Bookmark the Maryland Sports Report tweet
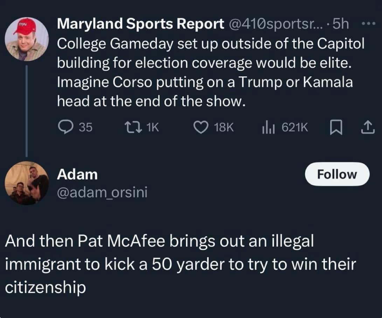 336,128
